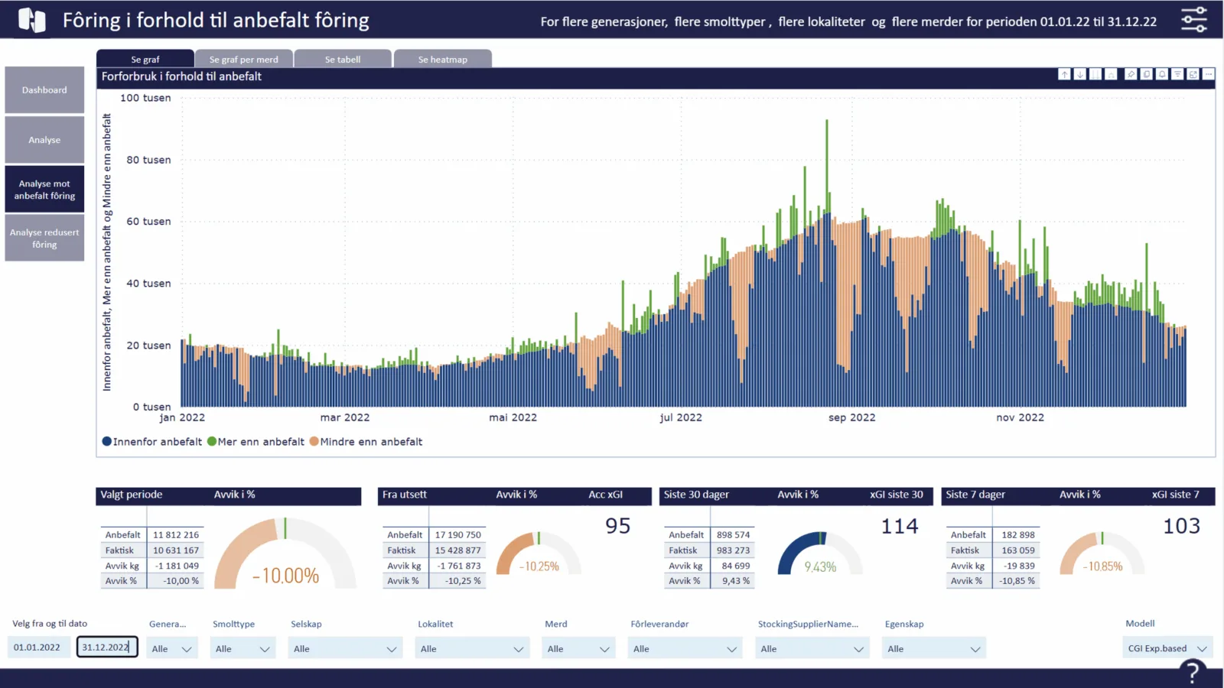Click the app logo in the header
The height and width of the screenshot is (688, 1224).
click(31, 20)
